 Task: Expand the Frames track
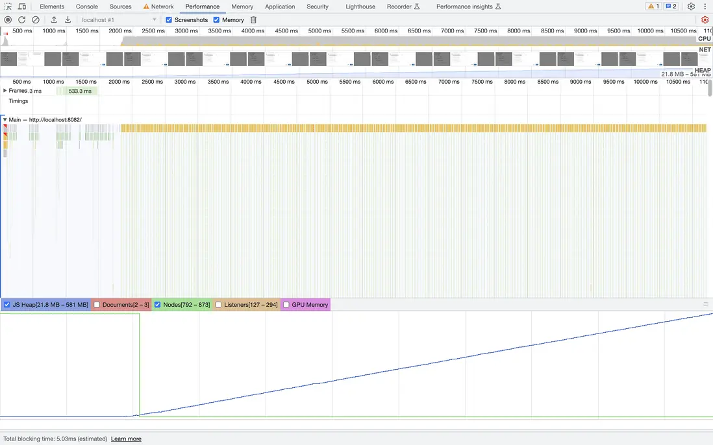click(5, 91)
